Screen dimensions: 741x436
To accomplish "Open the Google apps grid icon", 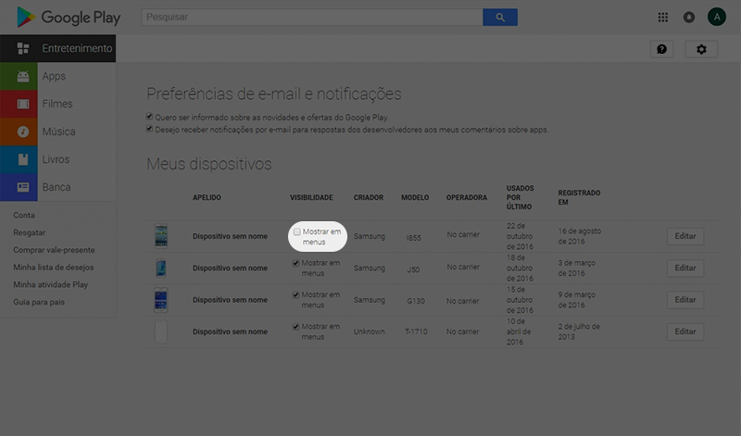I will 663,17.
